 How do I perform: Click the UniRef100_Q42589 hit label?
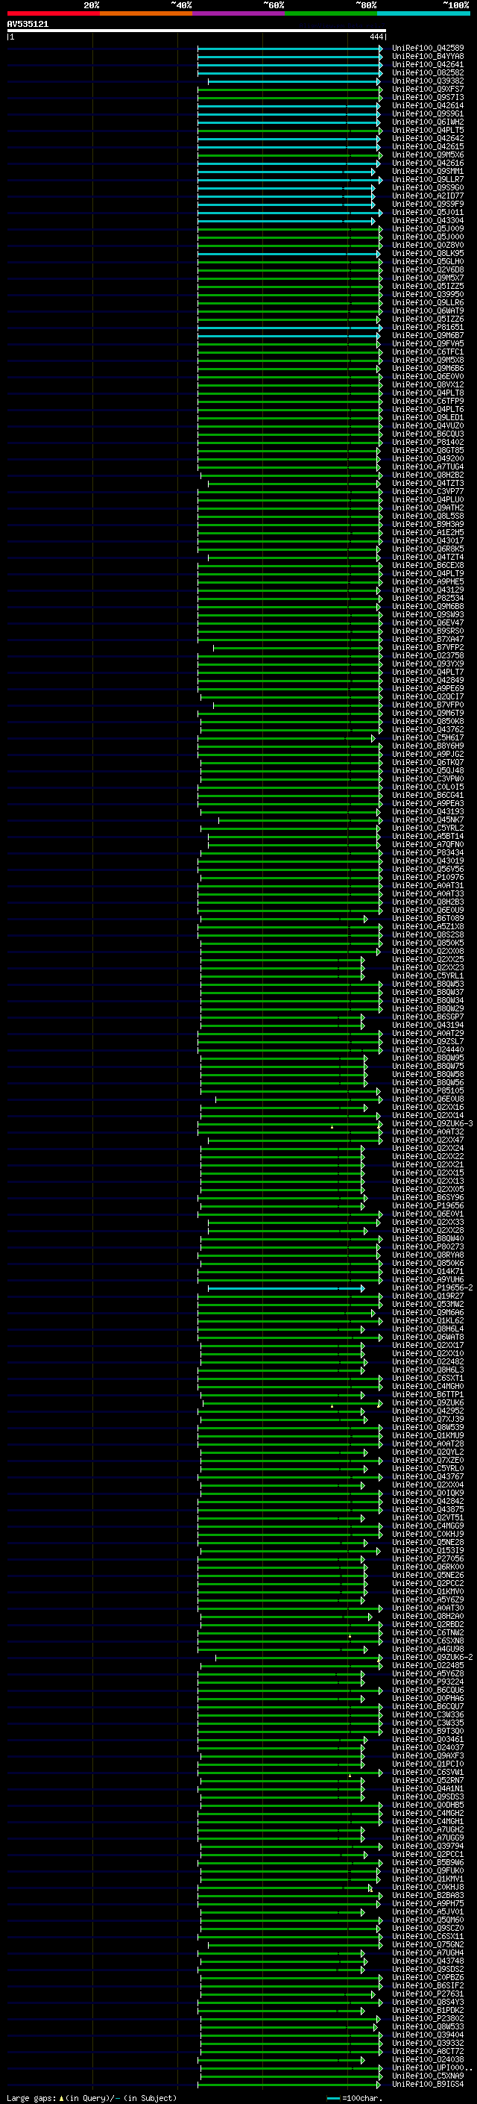428,49
